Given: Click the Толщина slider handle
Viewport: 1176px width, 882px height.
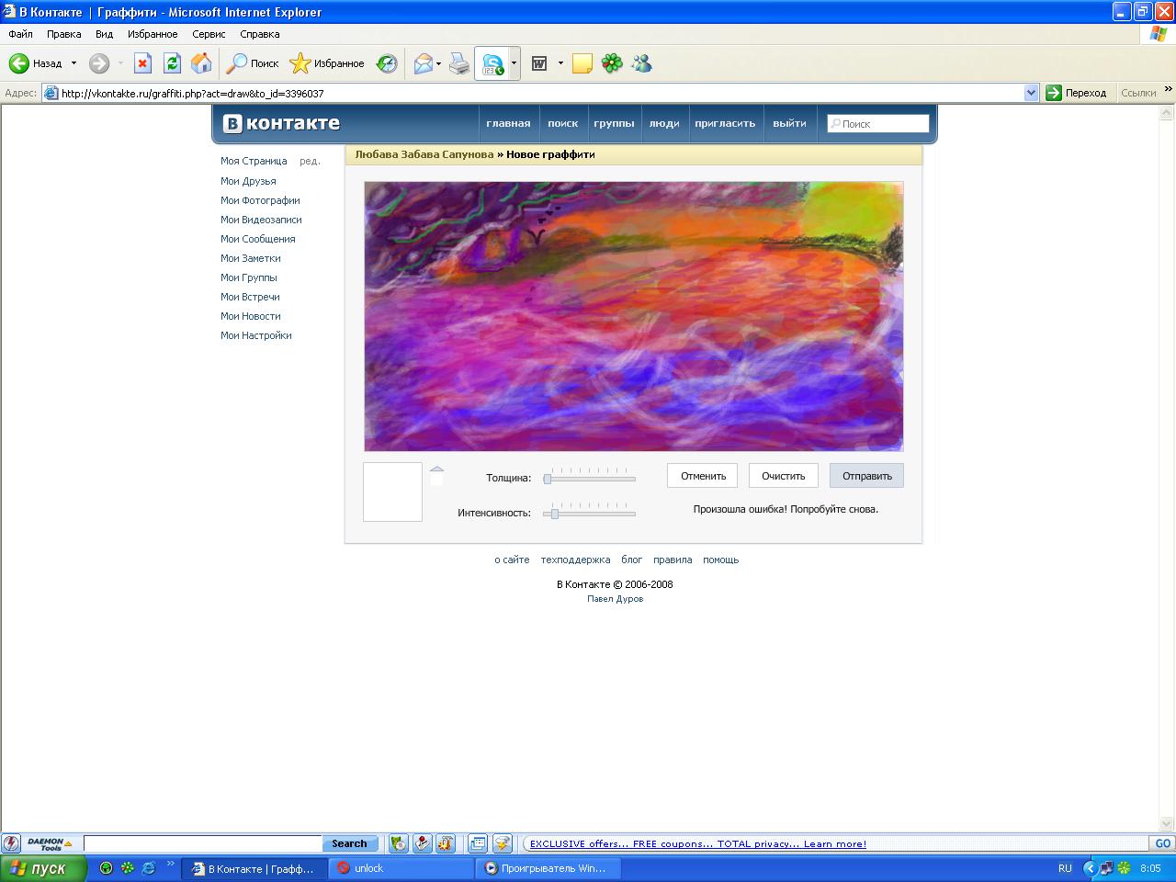Looking at the screenshot, I should pos(548,479).
